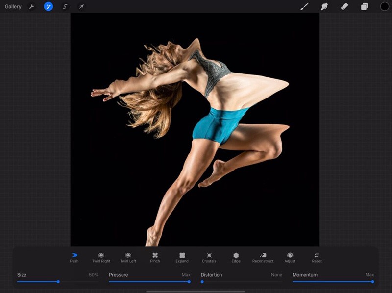The height and width of the screenshot is (293, 392).
Task: Open the Layers panel
Action: [x=364, y=7]
